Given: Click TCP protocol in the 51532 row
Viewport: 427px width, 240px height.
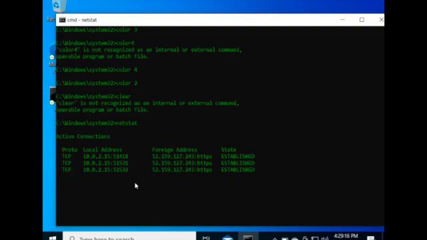Looking at the screenshot, I should pos(67,169).
